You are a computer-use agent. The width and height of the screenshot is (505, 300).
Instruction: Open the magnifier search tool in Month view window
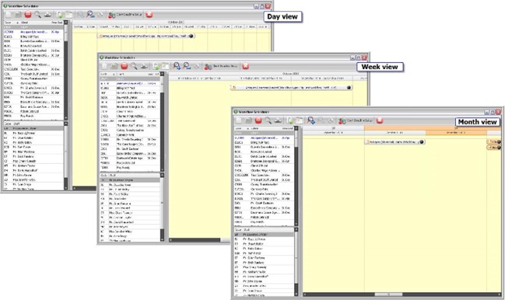[x=268, y=120]
